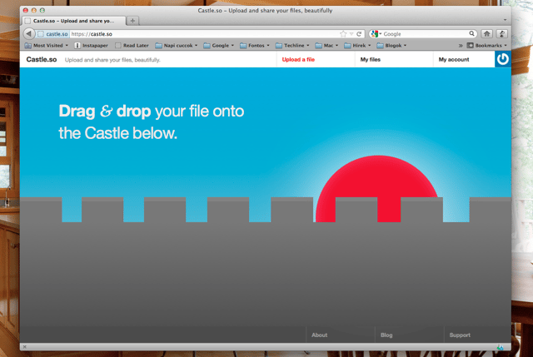The width and height of the screenshot is (533, 357).
Task: Open the About footer link
Action: pos(319,335)
